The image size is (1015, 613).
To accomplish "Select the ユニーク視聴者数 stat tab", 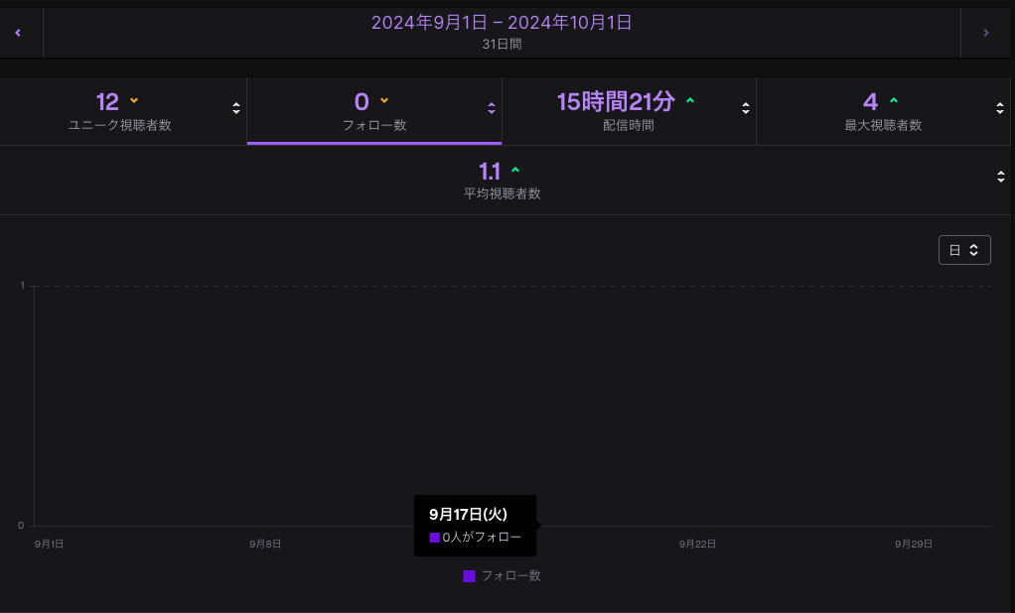I will (119, 110).
